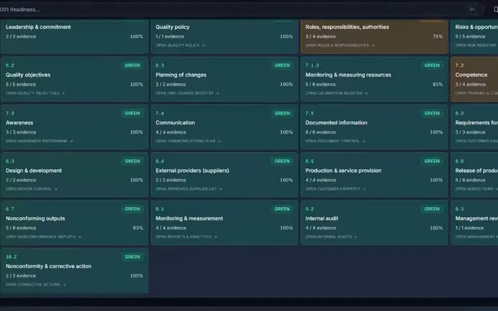
Task: Select the 'Documented information' card title
Action: [x=336, y=123]
